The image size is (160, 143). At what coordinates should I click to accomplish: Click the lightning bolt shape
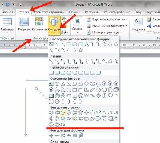click(x=93, y=95)
